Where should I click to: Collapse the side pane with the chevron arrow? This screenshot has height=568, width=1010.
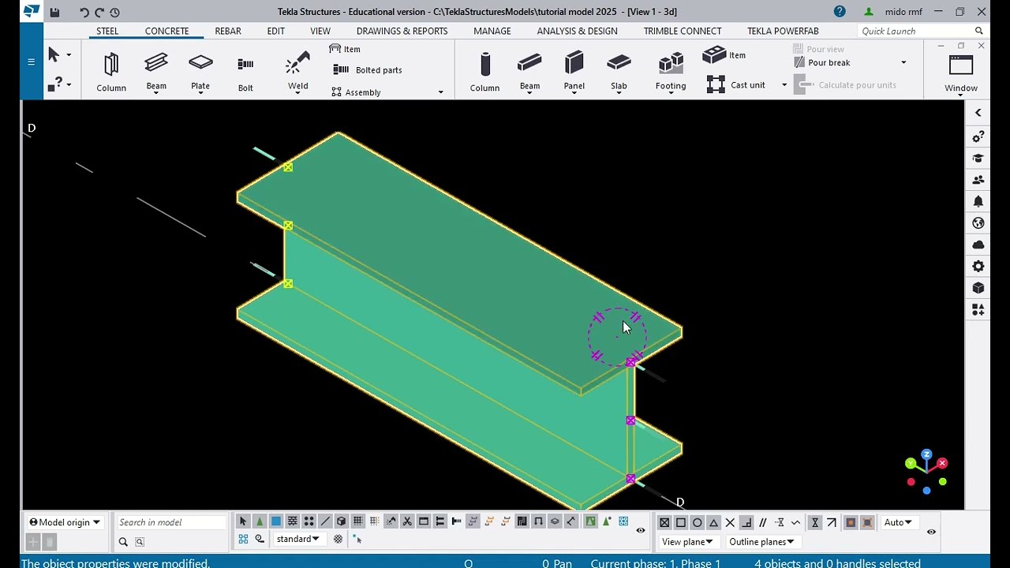(x=978, y=113)
